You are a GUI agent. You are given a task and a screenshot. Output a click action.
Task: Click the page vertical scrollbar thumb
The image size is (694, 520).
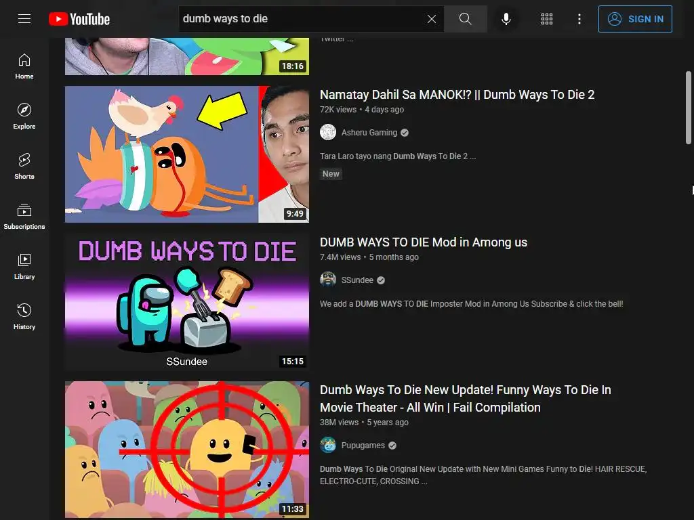coord(689,108)
